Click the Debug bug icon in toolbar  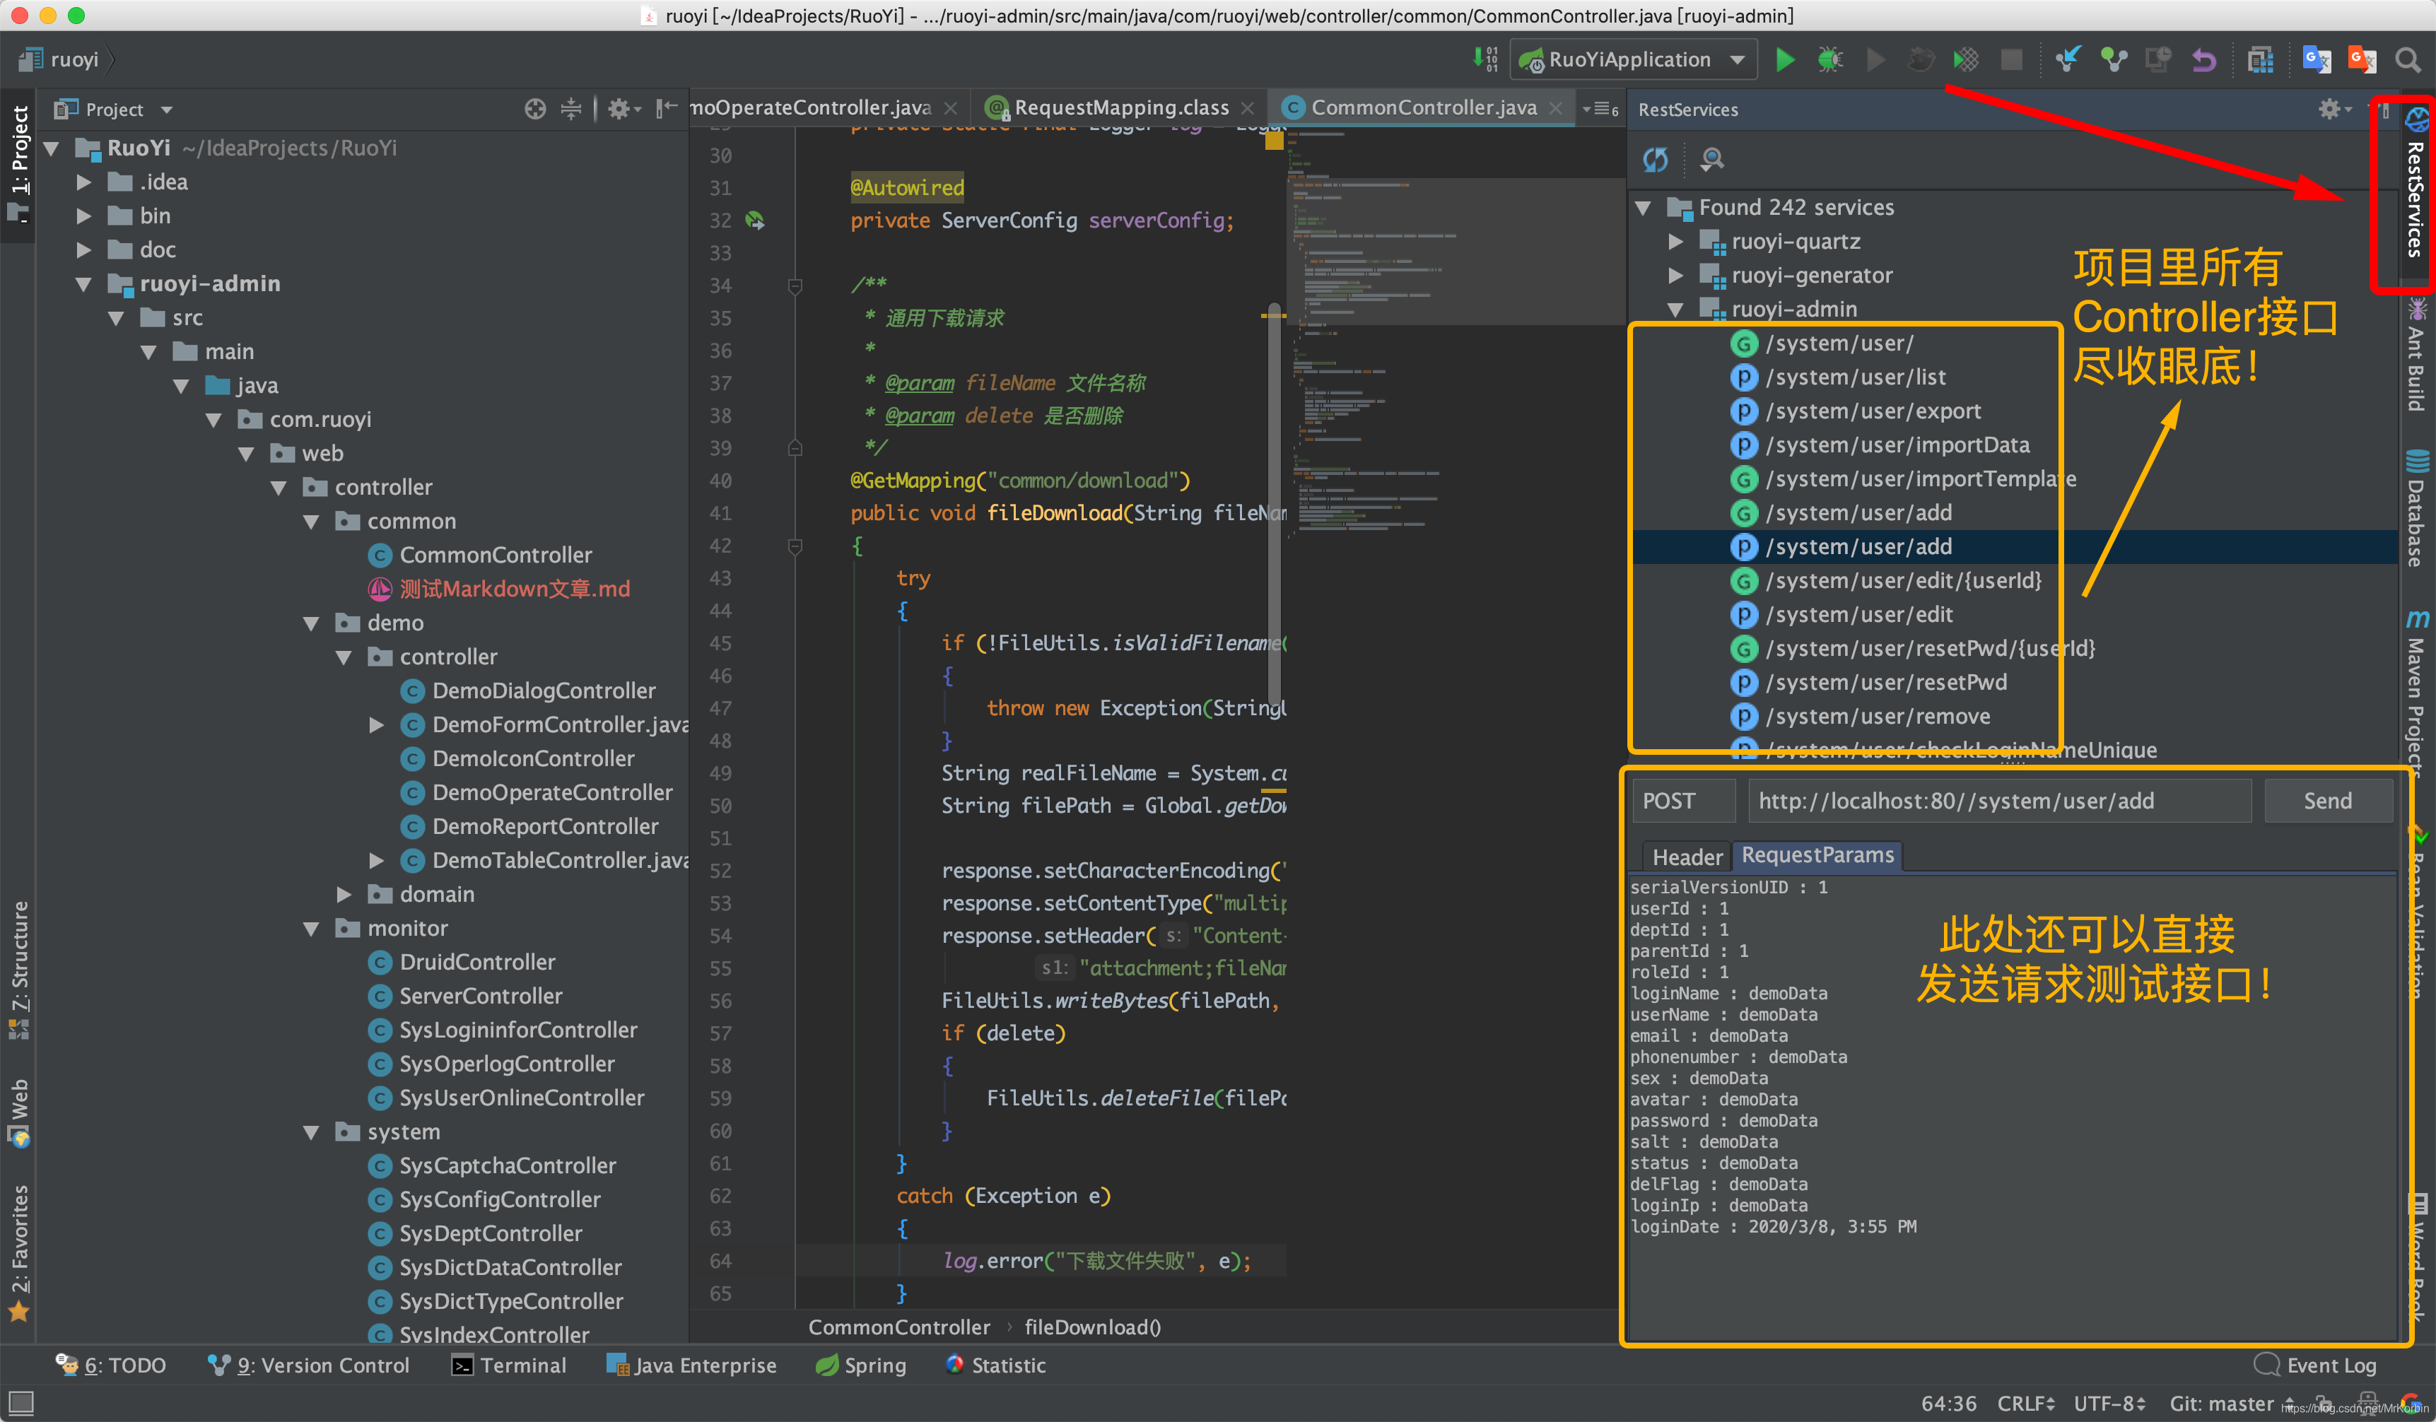[1829, 60]
